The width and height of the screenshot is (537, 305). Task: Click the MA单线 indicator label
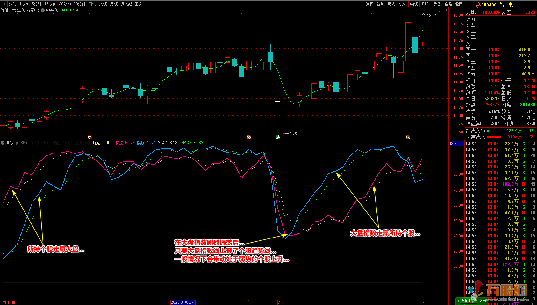point(52,10)
